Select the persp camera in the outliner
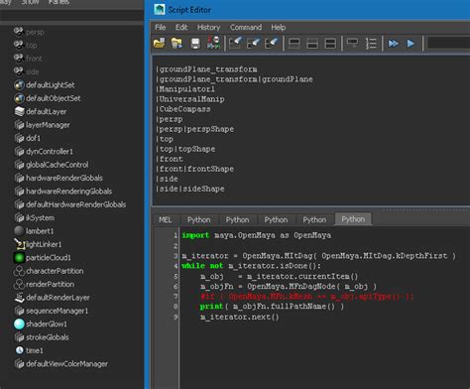This screenshot has width=470, height=389. 35,32
